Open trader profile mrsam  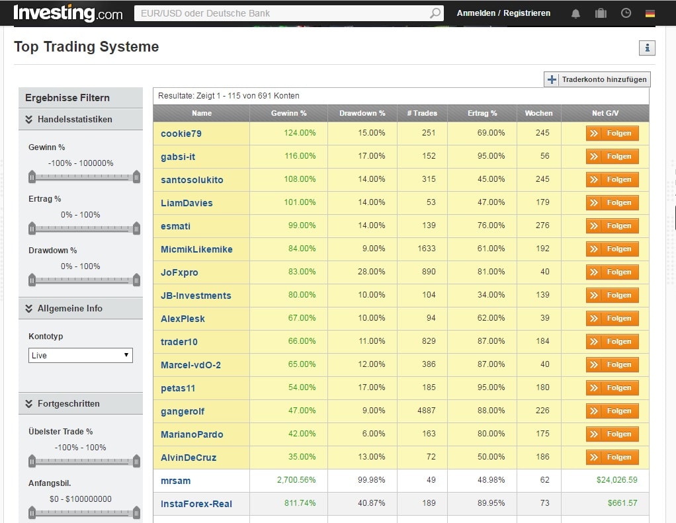coord(175,481)
